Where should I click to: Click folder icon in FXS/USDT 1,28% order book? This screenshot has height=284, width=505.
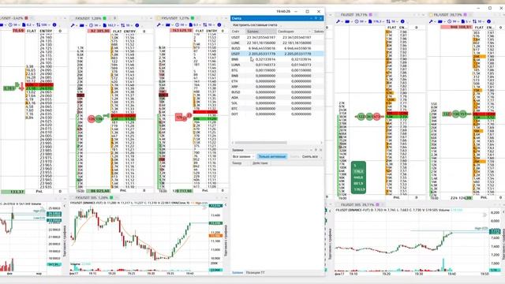[x=82, y=25]
